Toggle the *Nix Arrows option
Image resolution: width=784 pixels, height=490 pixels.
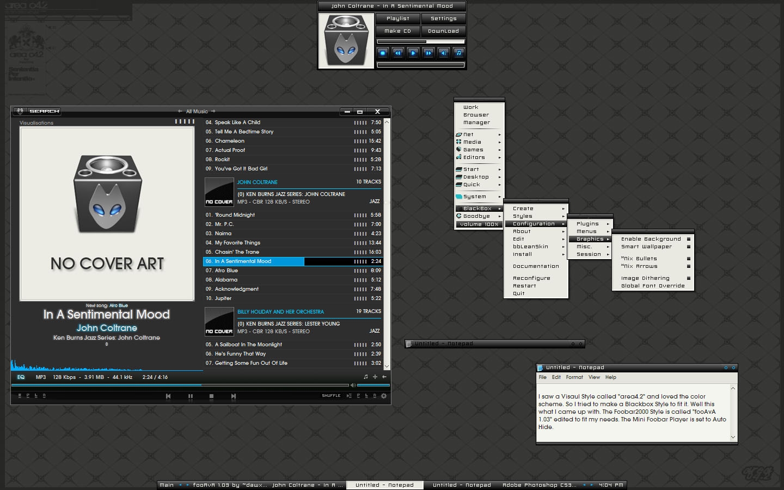[653, 266]
